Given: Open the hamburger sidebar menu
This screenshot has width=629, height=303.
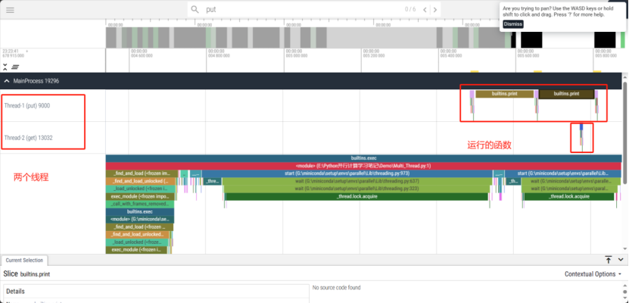Looking at the screenshot, I should tap(10, 9).
